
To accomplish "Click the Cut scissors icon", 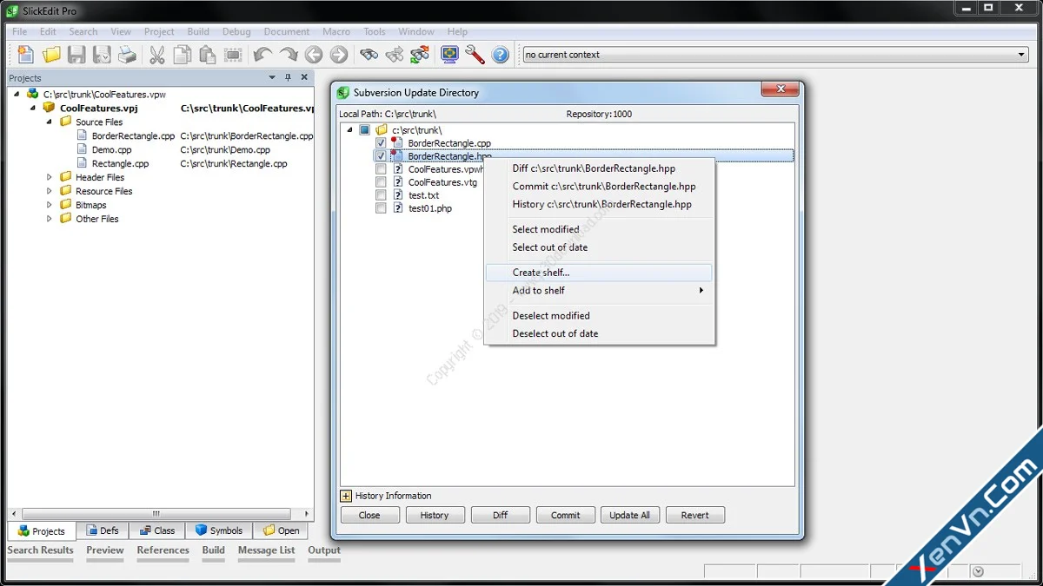I will point(157,55).
